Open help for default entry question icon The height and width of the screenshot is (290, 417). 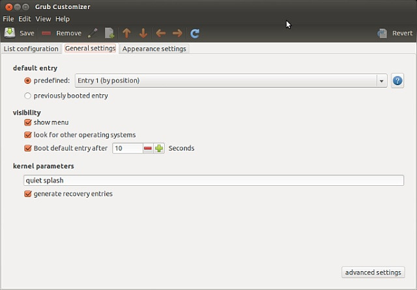(397, 81)
